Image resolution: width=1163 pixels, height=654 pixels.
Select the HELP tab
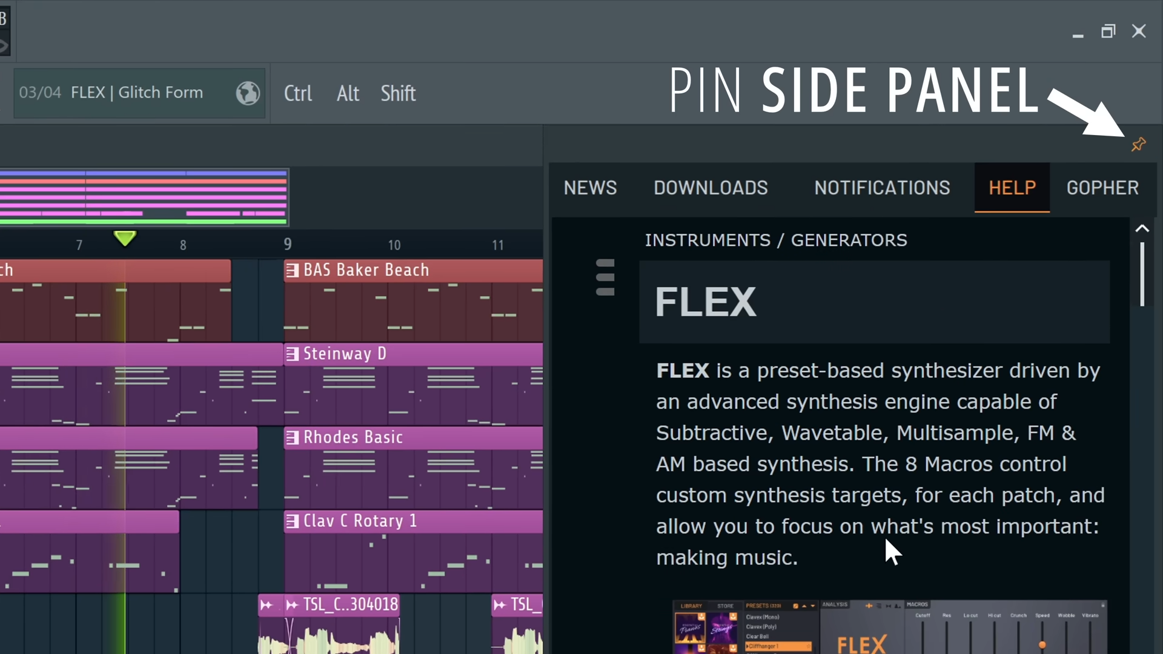[1012, 188]
